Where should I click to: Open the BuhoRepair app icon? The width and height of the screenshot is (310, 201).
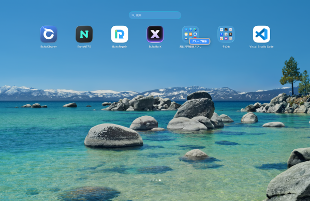(x=120, y=34)
